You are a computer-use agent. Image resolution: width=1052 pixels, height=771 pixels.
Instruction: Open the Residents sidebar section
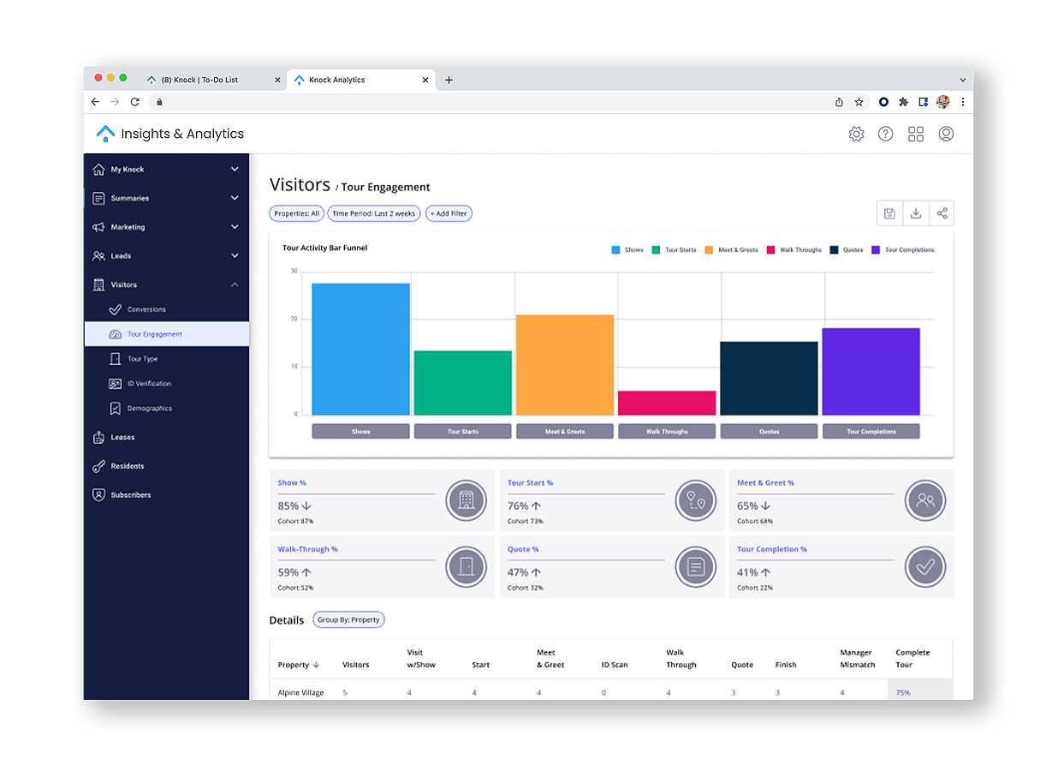click(x=167, y=466)
